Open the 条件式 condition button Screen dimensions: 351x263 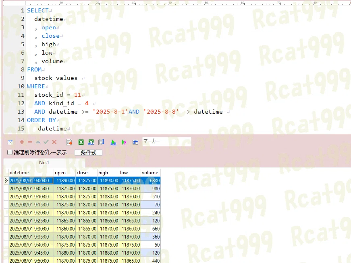tap(88, 153)
